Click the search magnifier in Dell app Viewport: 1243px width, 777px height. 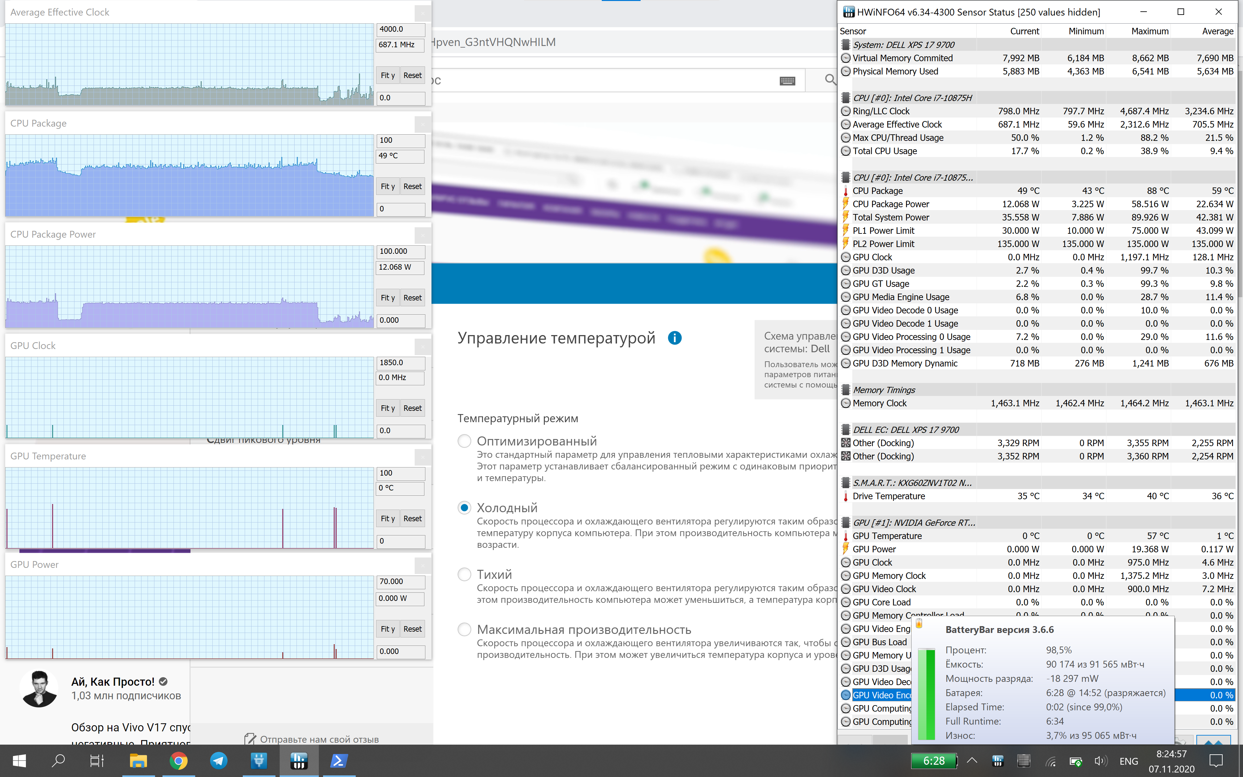[830, 80]
